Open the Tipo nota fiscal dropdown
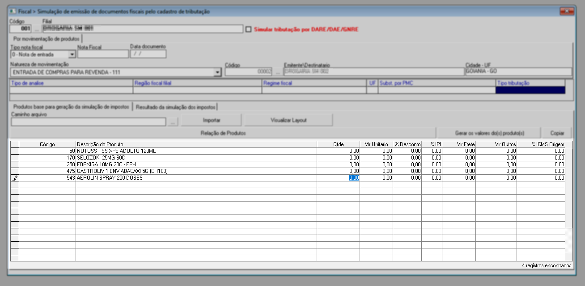 [72, 55]
